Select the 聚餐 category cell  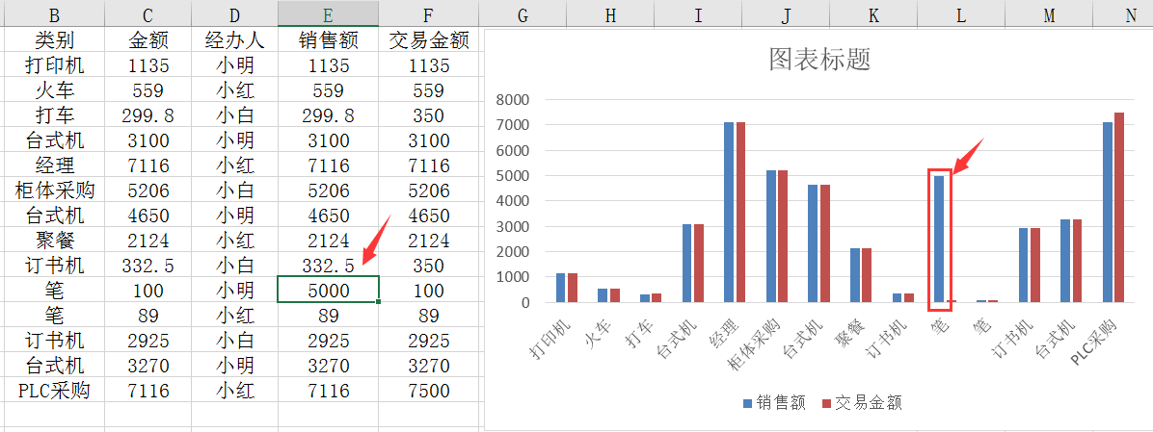click(54, 240)
